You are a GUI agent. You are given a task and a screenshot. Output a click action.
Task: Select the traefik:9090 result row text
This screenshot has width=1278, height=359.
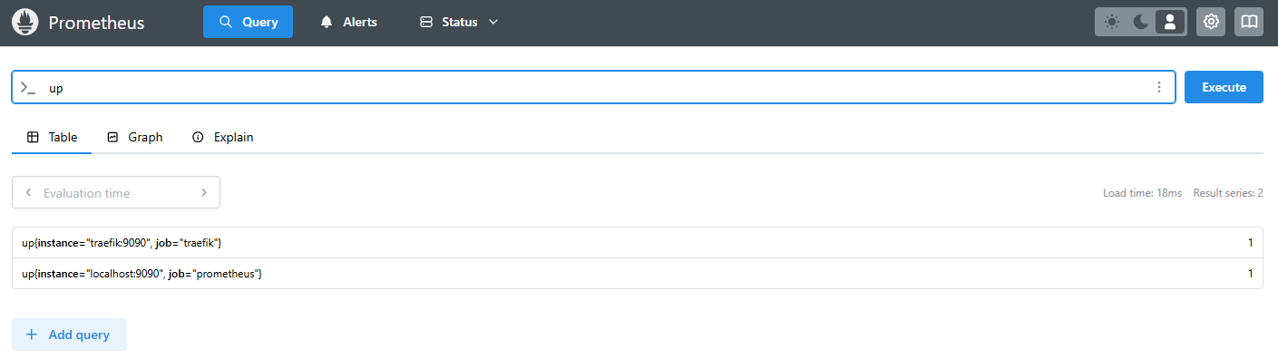pos(122,243)
